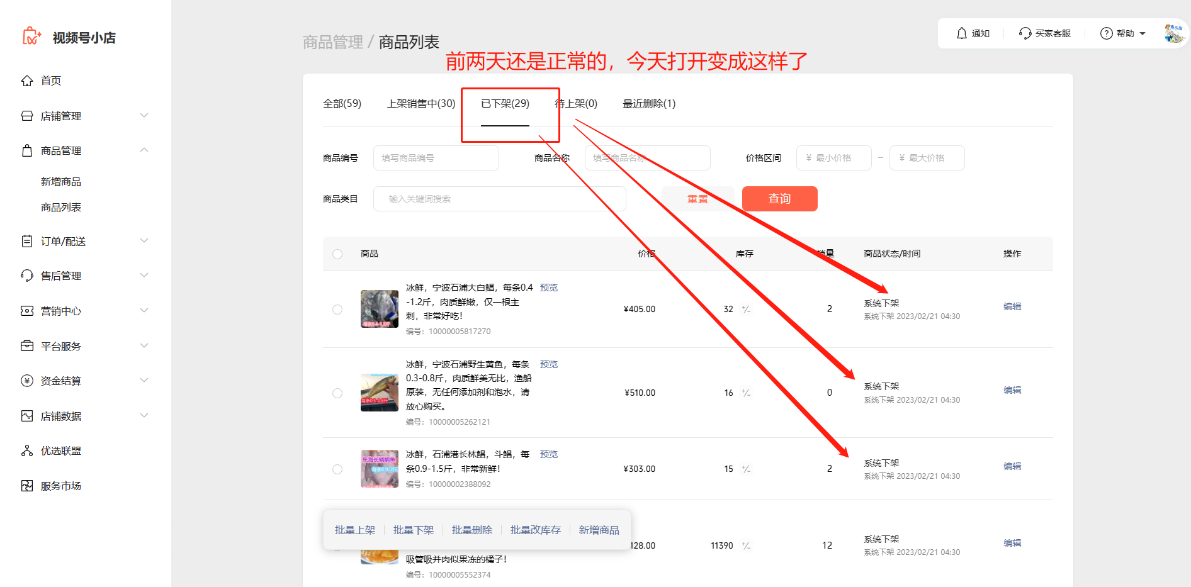Click the 服务市场 grid icon
Screen dimensions: 1191x587
pyautogui.click(x=27, y=486)
